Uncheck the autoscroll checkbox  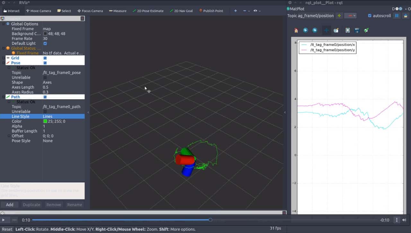click(370, 16)
